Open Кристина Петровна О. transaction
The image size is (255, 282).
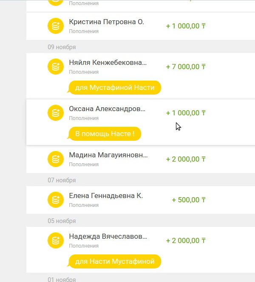coord(106,22)
